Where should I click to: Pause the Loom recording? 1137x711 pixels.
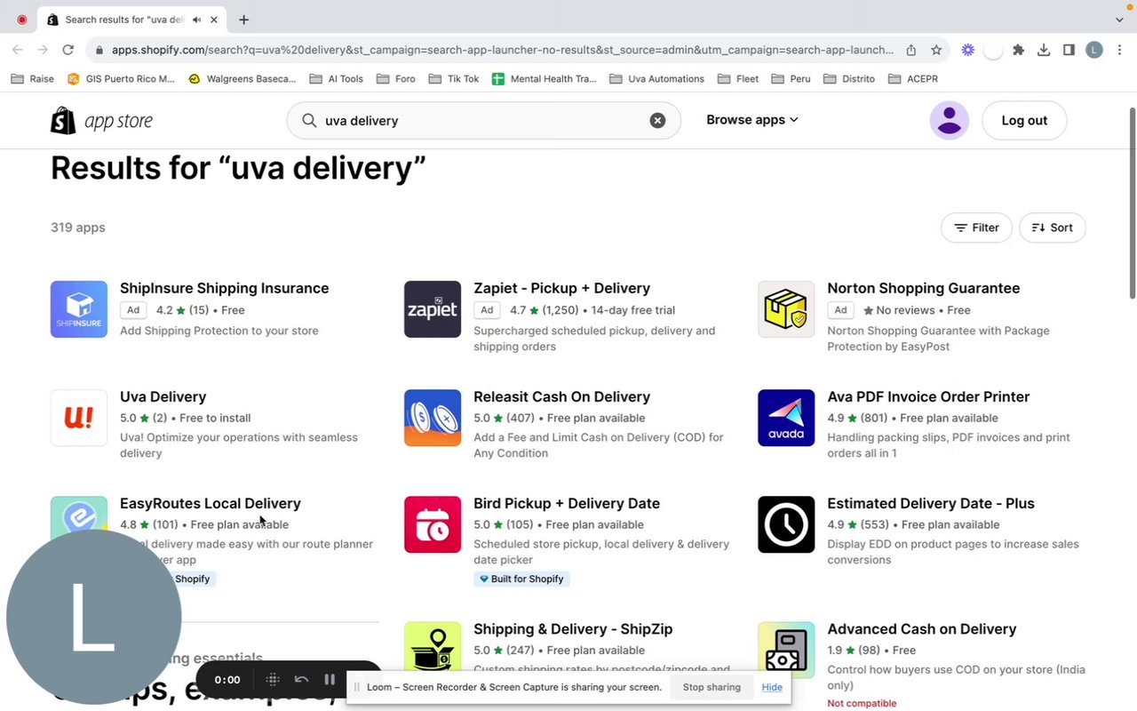(330, 679)
